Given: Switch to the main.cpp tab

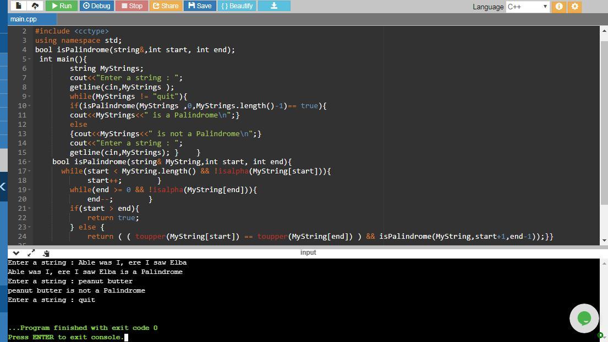Looking at the screenshot, I should pos(24,19).
